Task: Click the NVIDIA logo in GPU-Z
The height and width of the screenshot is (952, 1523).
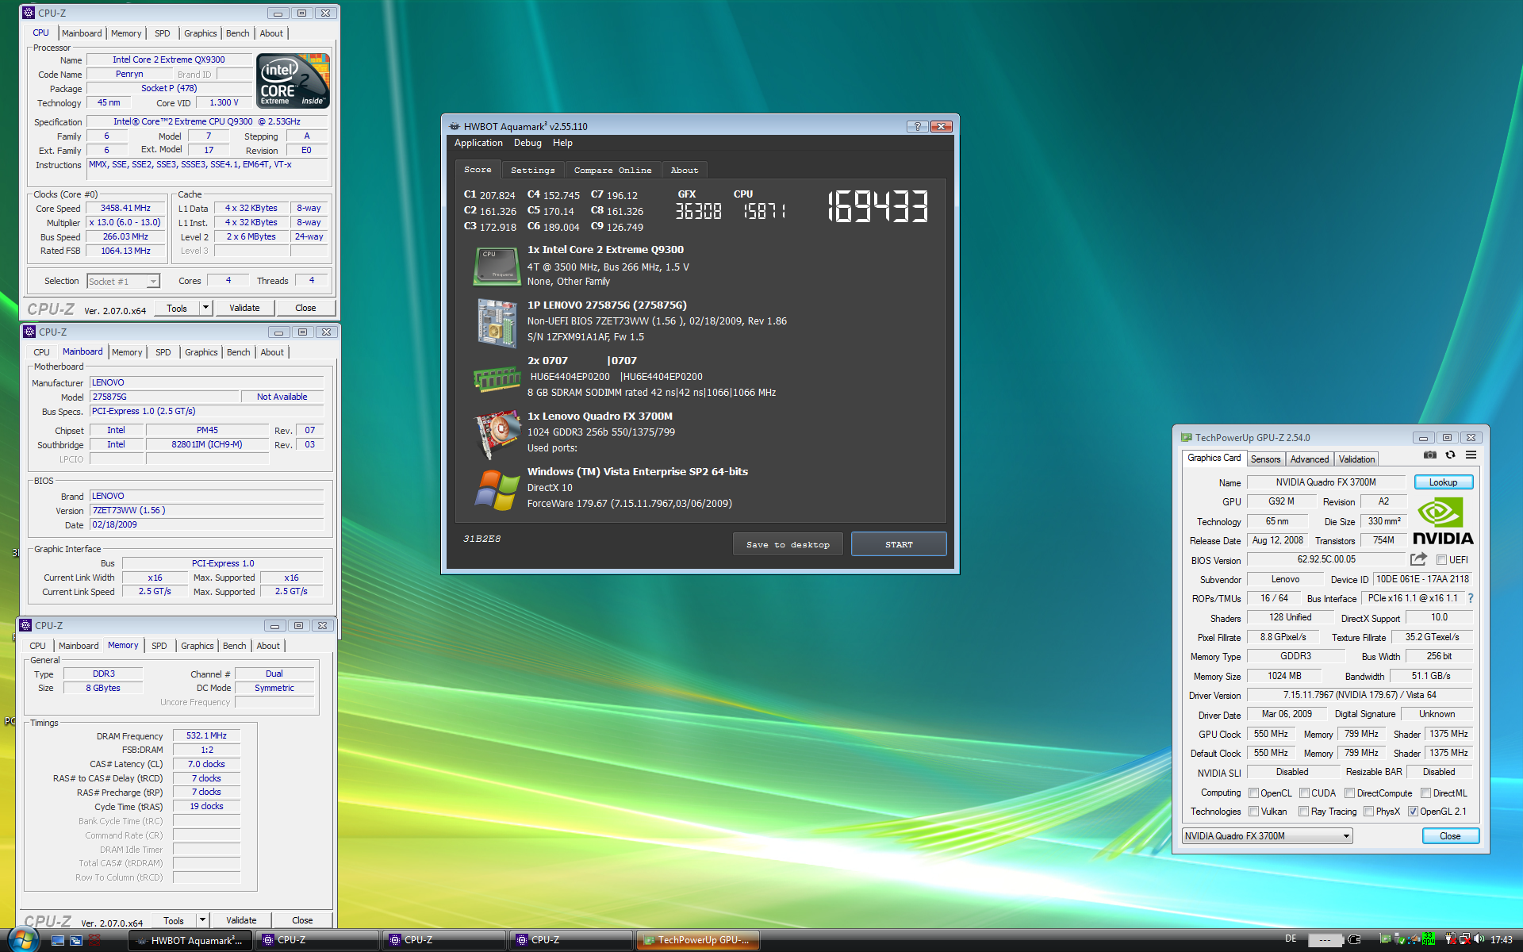Action: point(1443,521)
